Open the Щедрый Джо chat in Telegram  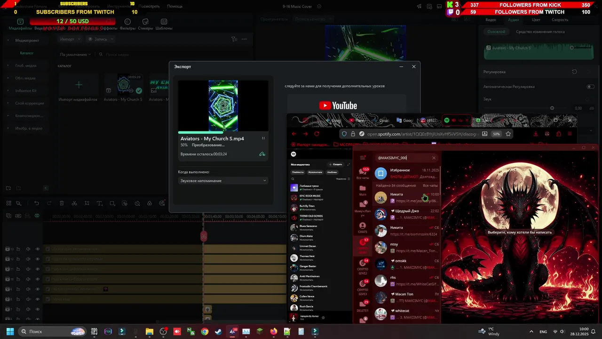pyautogui.click(x=407, y=214)
